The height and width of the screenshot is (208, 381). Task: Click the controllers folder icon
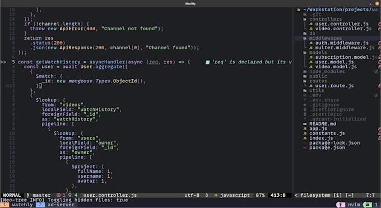pos(305,19)
